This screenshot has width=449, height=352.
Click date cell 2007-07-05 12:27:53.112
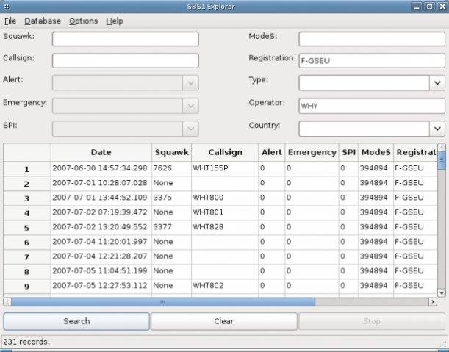101,286
